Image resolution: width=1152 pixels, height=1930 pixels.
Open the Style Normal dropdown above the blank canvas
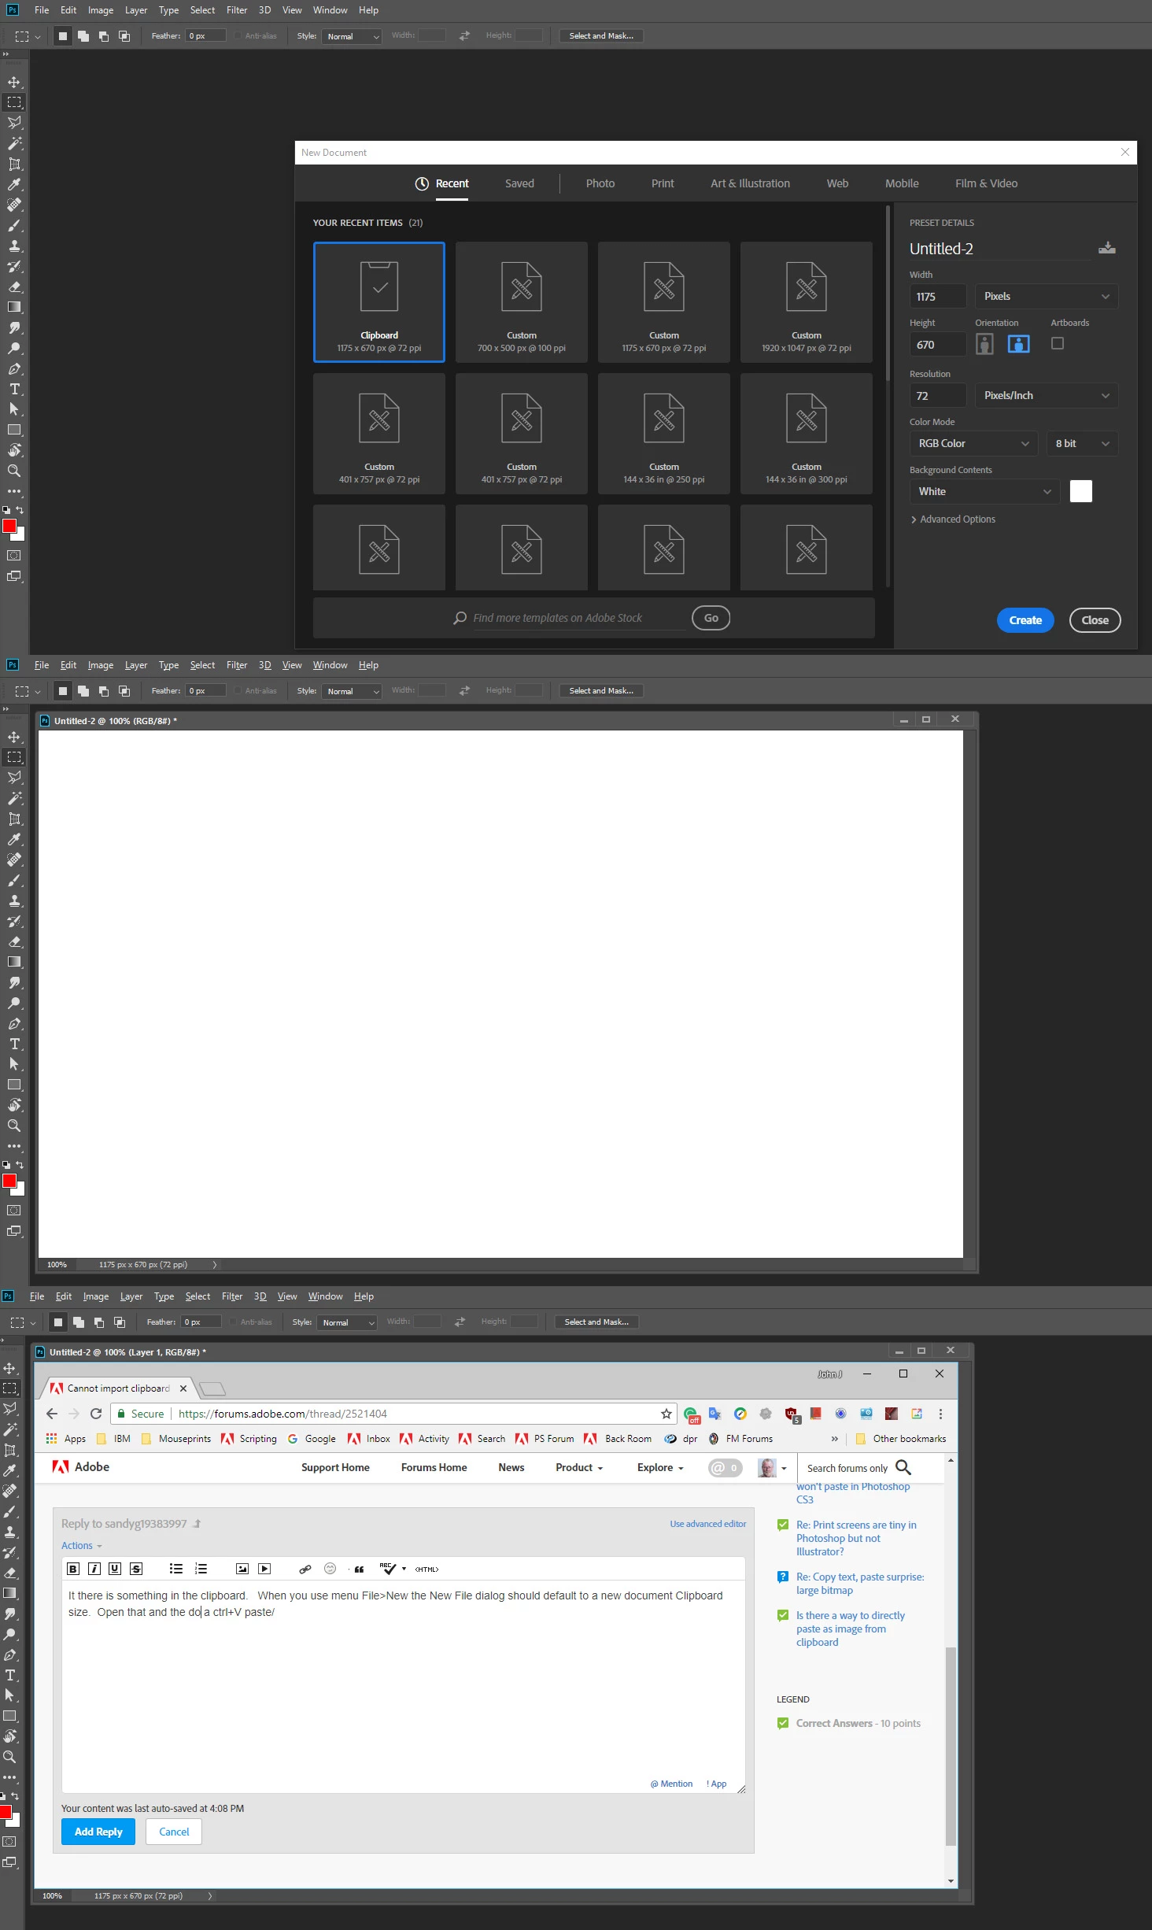[351, 691]
